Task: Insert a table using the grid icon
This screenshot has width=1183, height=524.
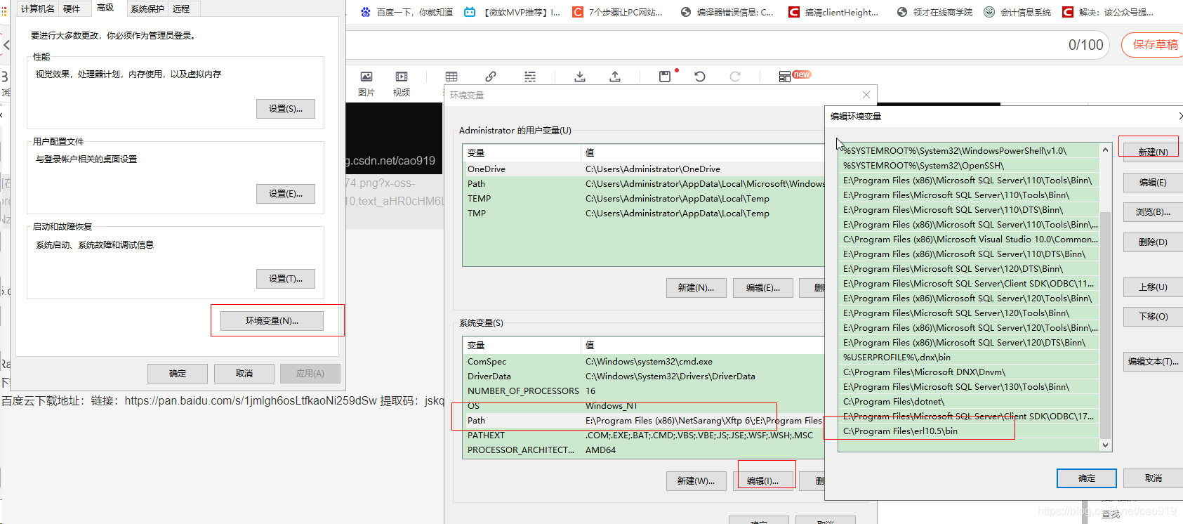Action: (x=451, y=77)
